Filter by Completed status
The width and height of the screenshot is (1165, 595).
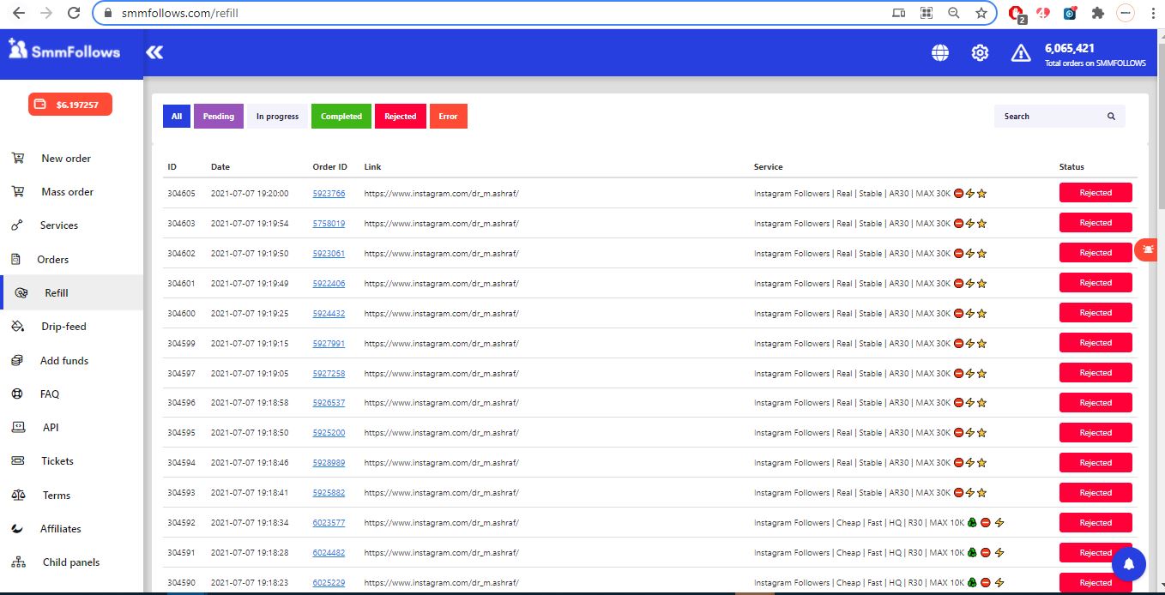341,117
